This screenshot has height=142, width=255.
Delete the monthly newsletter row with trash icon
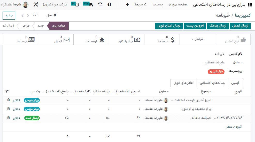[8, 118]
